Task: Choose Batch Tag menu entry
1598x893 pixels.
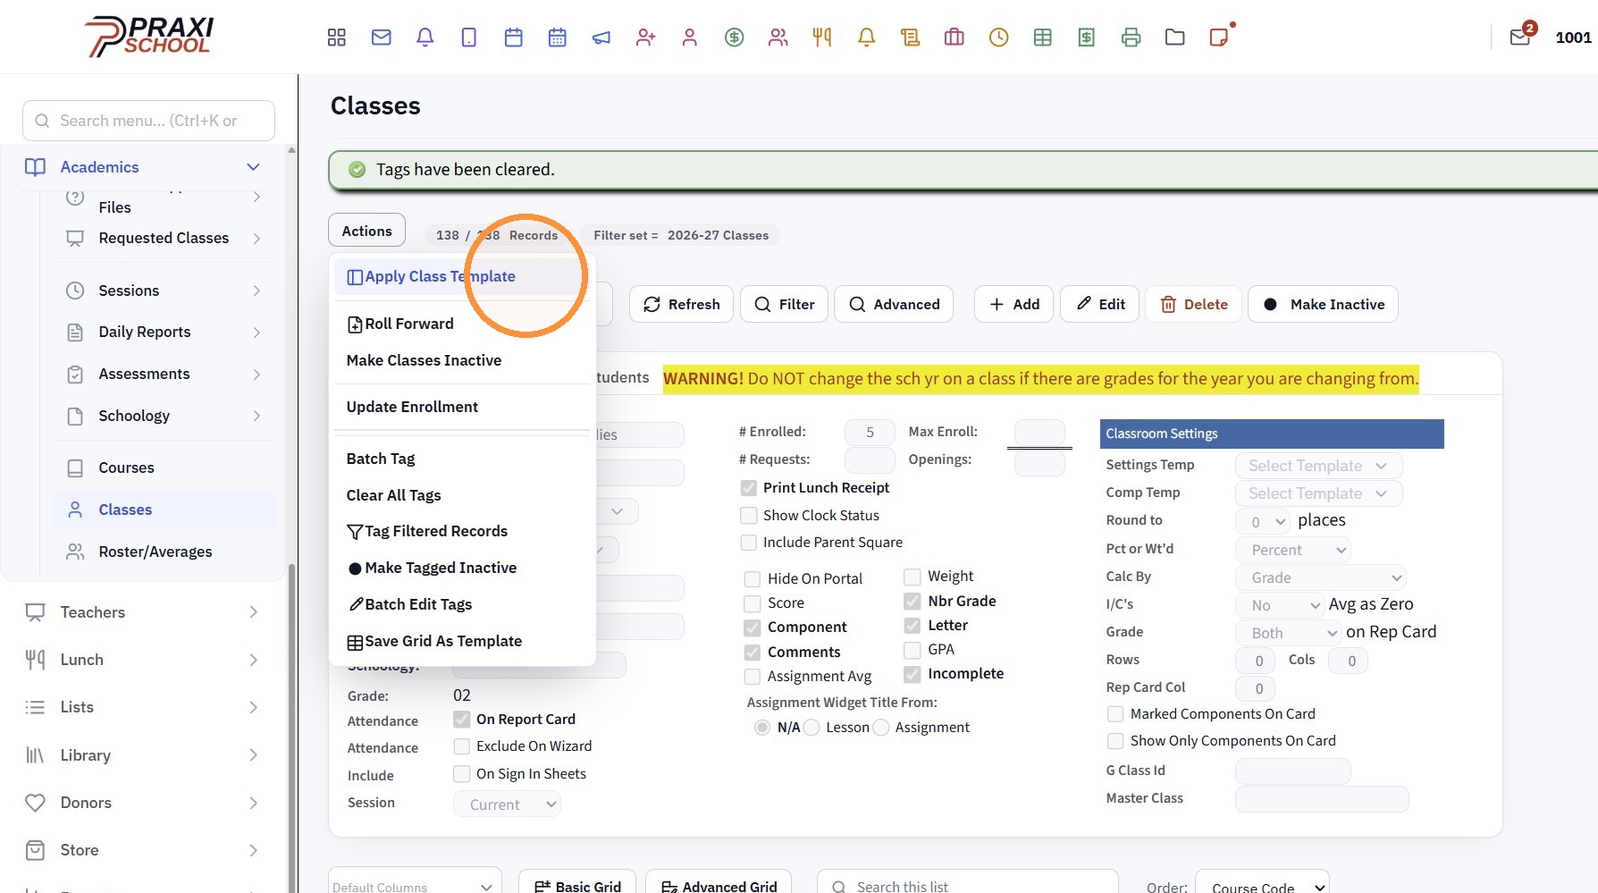Action: click(461, 459)
